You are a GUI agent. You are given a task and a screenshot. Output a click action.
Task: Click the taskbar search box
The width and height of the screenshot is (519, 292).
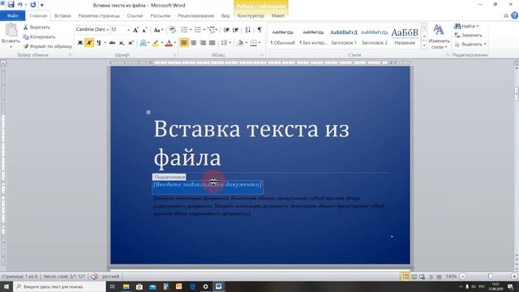coord(59,286)
